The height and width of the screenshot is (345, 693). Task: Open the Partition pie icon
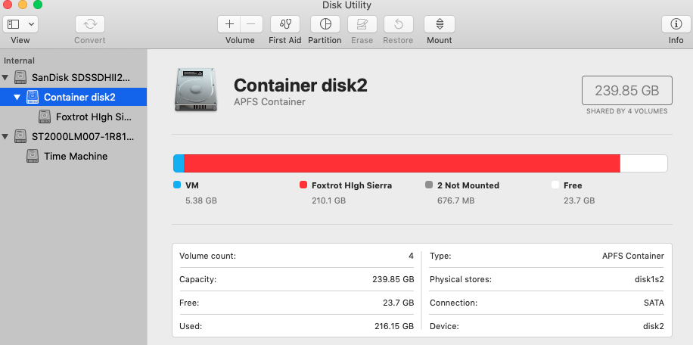(x=325, y=24)
